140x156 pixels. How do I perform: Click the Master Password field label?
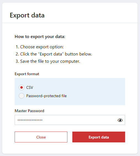pos(29,111)
